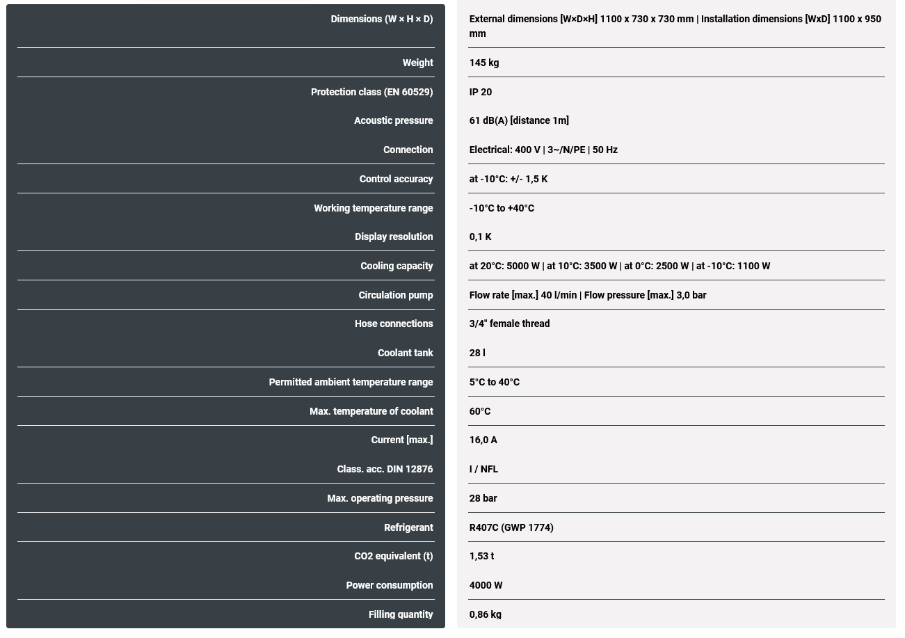Select the 16,0 A current value
Image resolution: width=905 pixels, height=638 pixels.
(483, 440)
